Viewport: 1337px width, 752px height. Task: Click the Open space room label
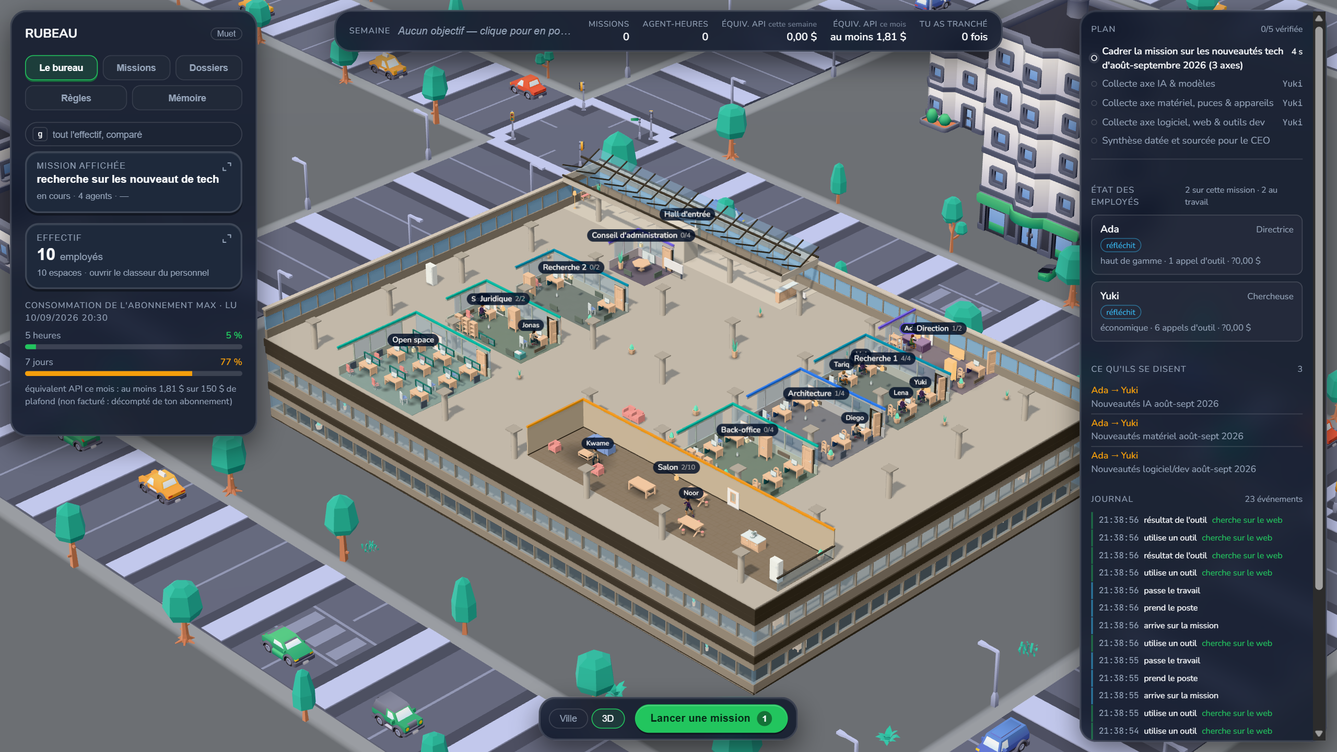click(x=413, y=339)
